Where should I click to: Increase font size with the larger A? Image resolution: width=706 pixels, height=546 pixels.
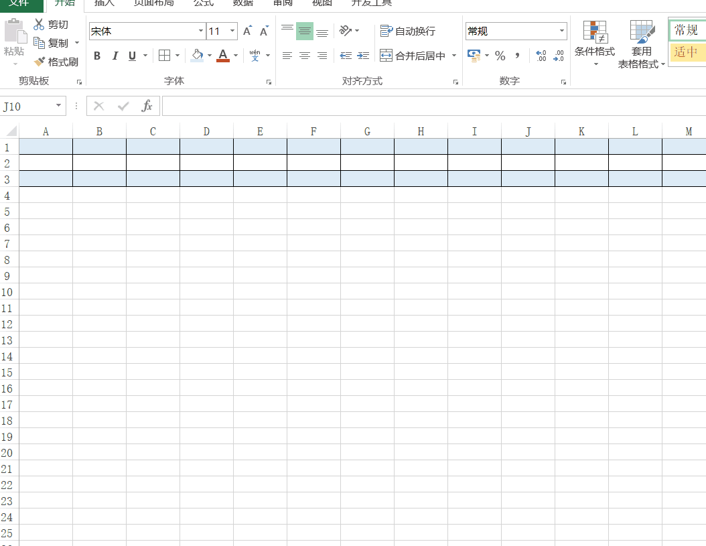(x=247, y=31)
